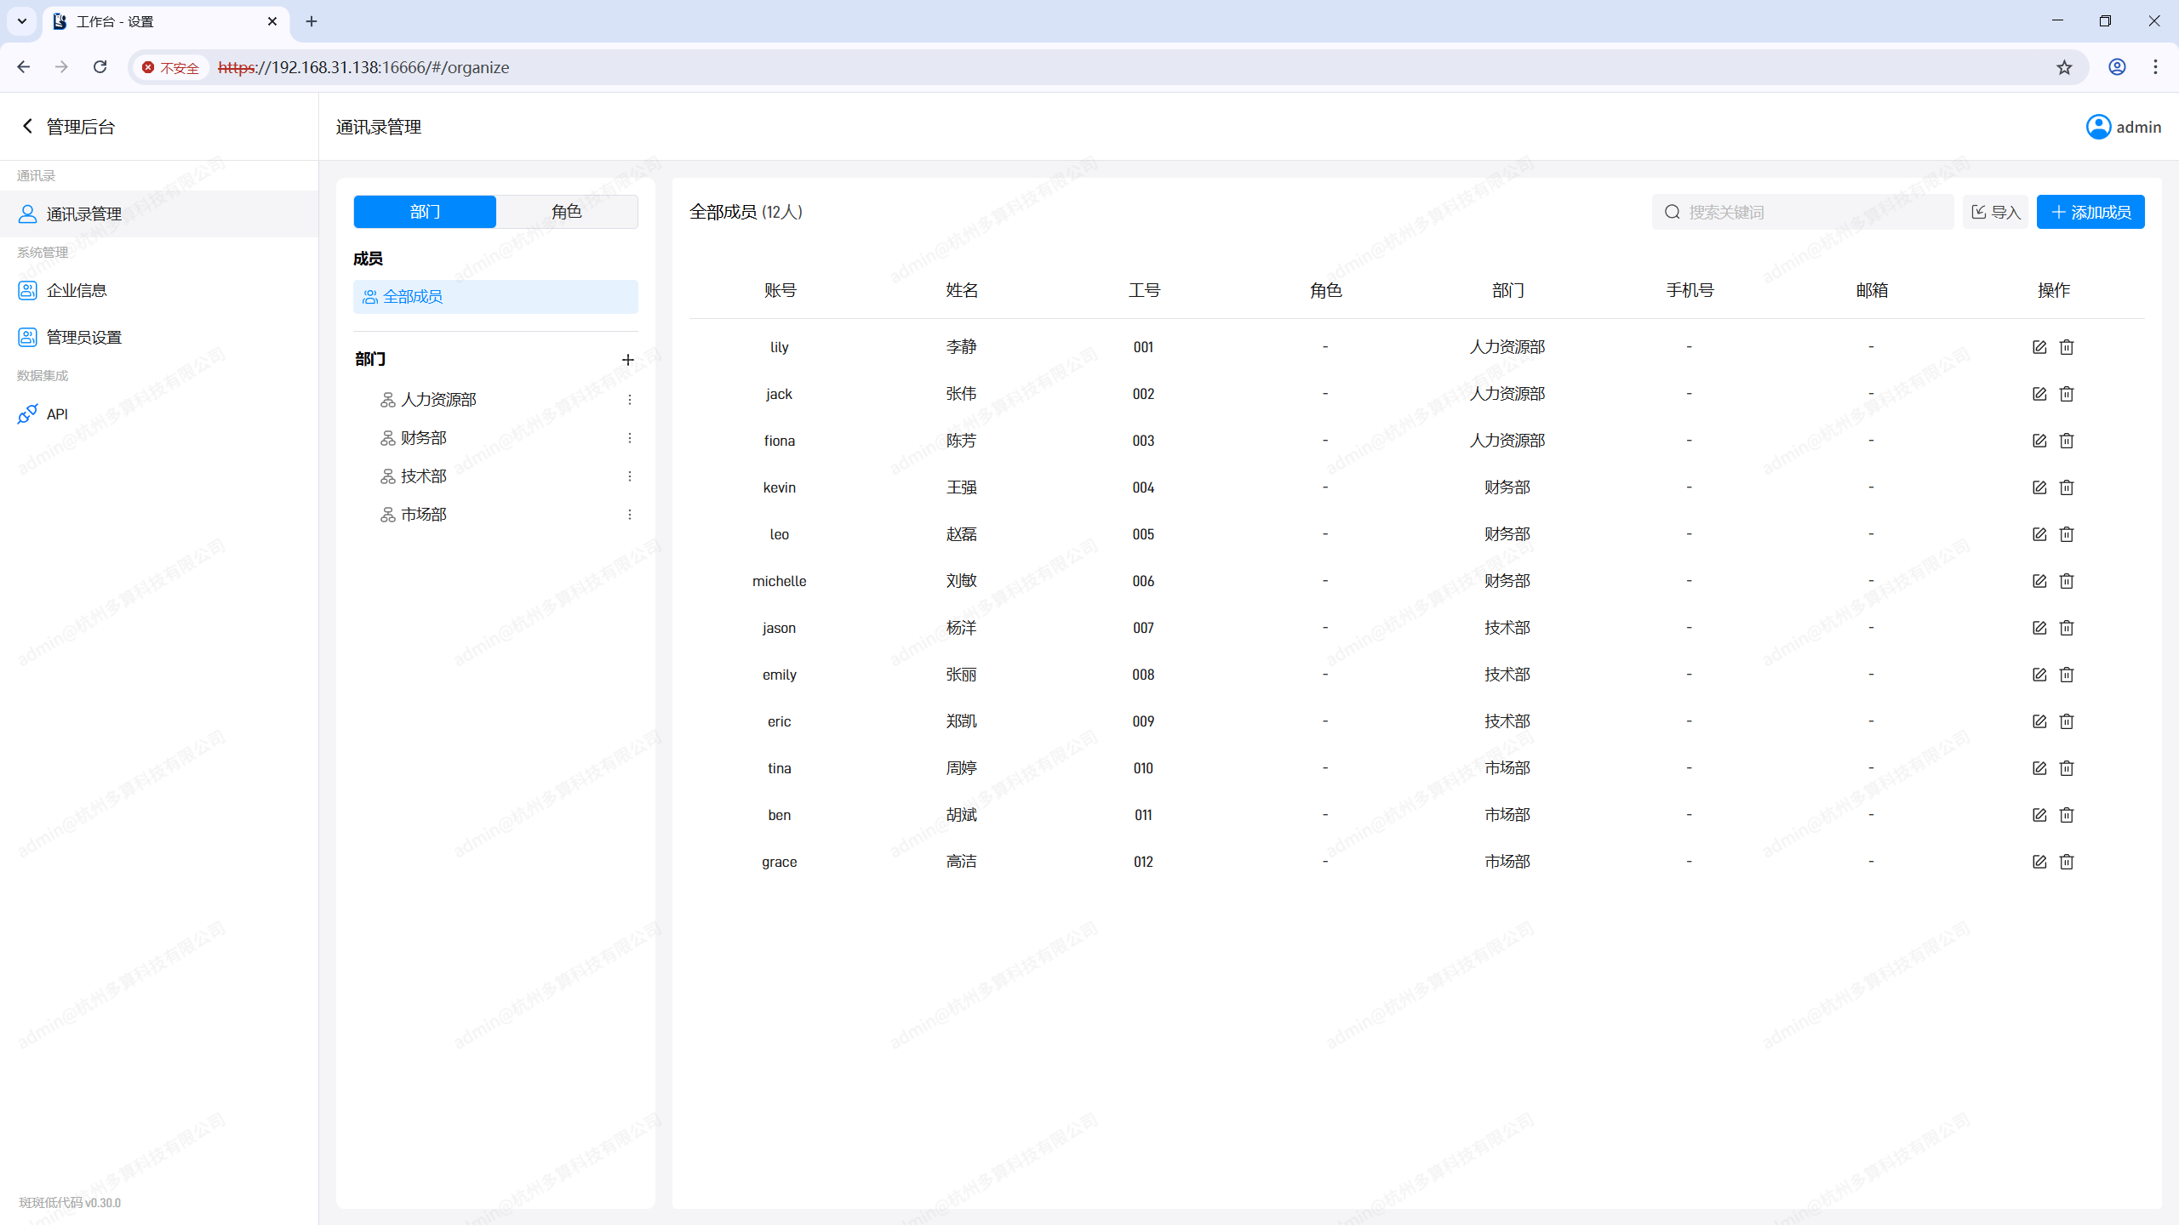Open the three-dot menu for 财务部
2179x1225 pixels.
(630, 438)
